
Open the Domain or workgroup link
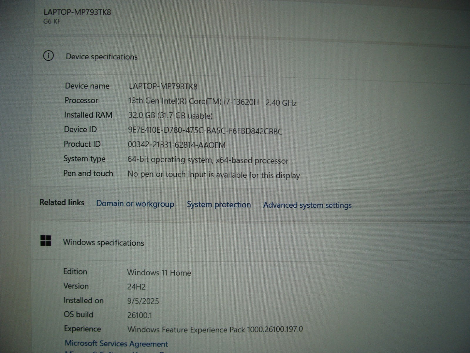tap(135, 204)
